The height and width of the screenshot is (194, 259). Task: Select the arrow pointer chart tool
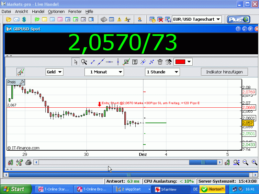tap(76, 62)
